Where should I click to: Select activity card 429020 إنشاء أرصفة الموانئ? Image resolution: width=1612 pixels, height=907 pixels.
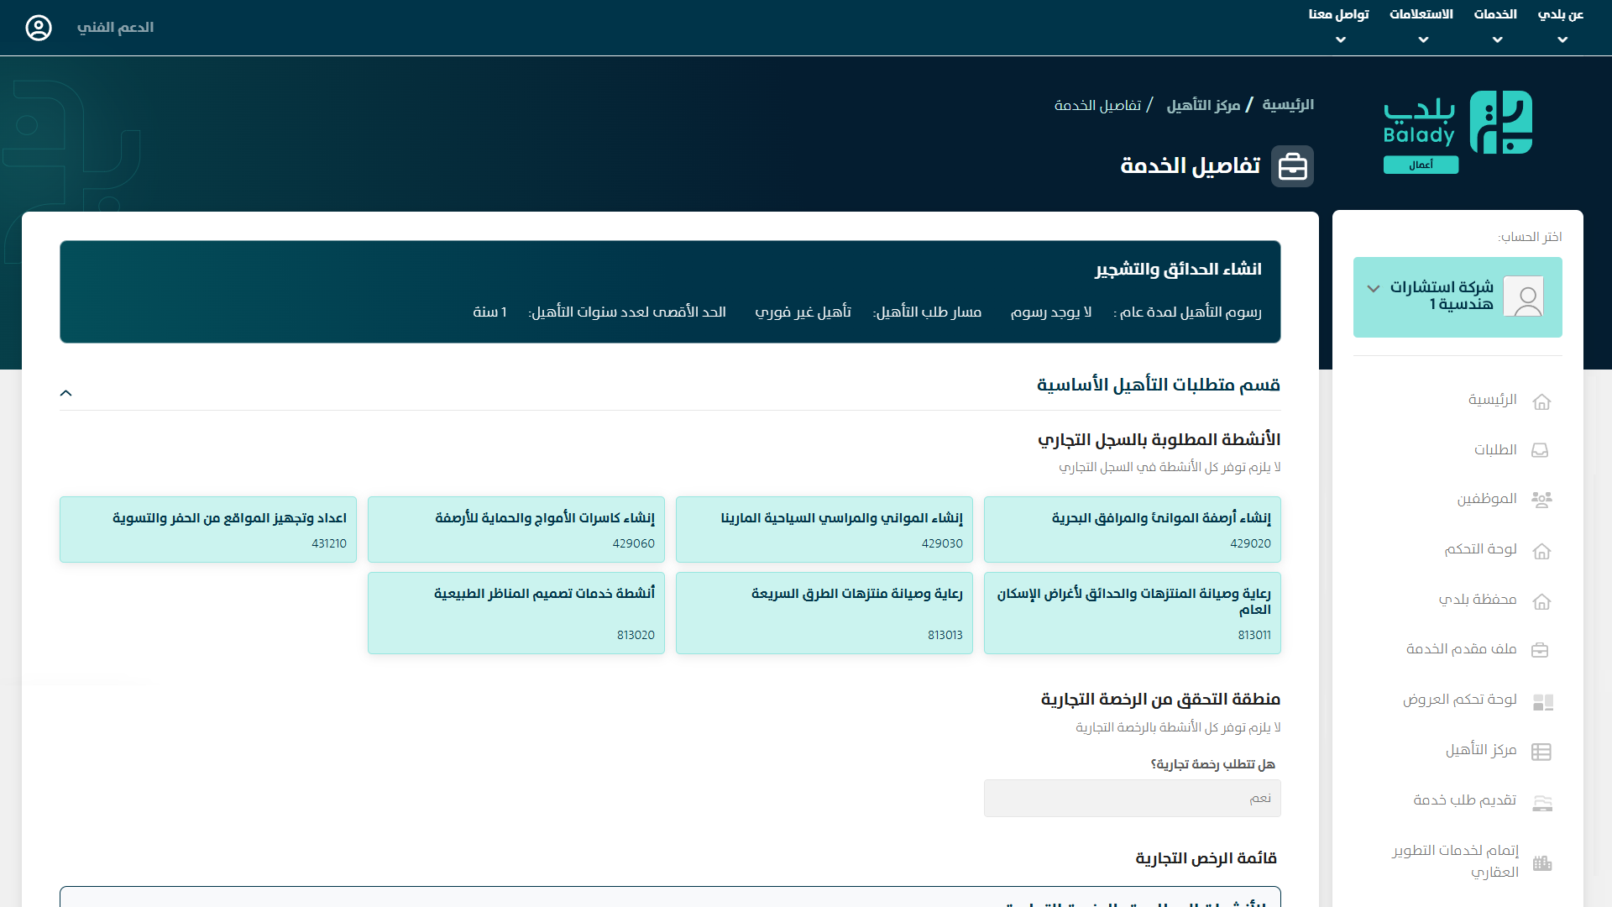pyautogui.click(x=1132, y=529)
